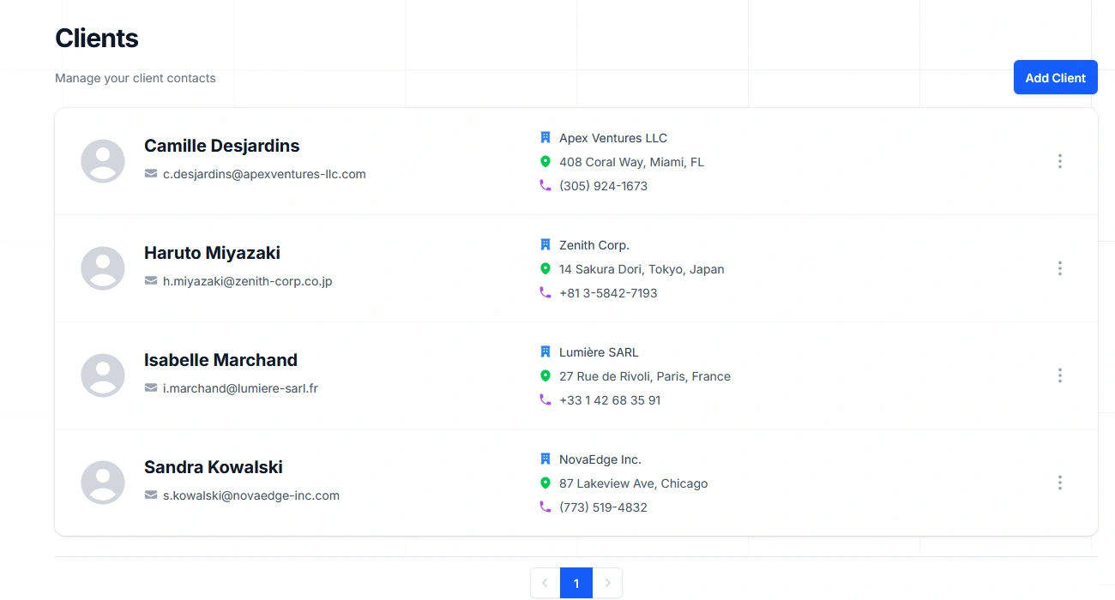
Task: Click the Add Client button
Action: (x=1055, y=77)
